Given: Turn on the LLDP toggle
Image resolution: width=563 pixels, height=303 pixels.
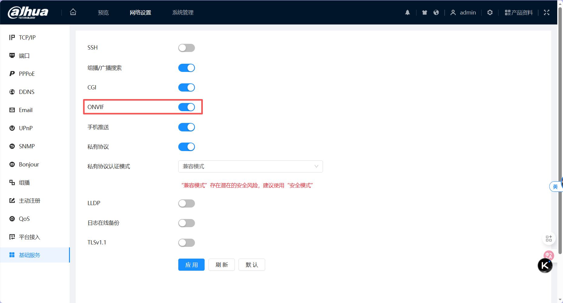Looking at the screenshot, I should [186, 203].
